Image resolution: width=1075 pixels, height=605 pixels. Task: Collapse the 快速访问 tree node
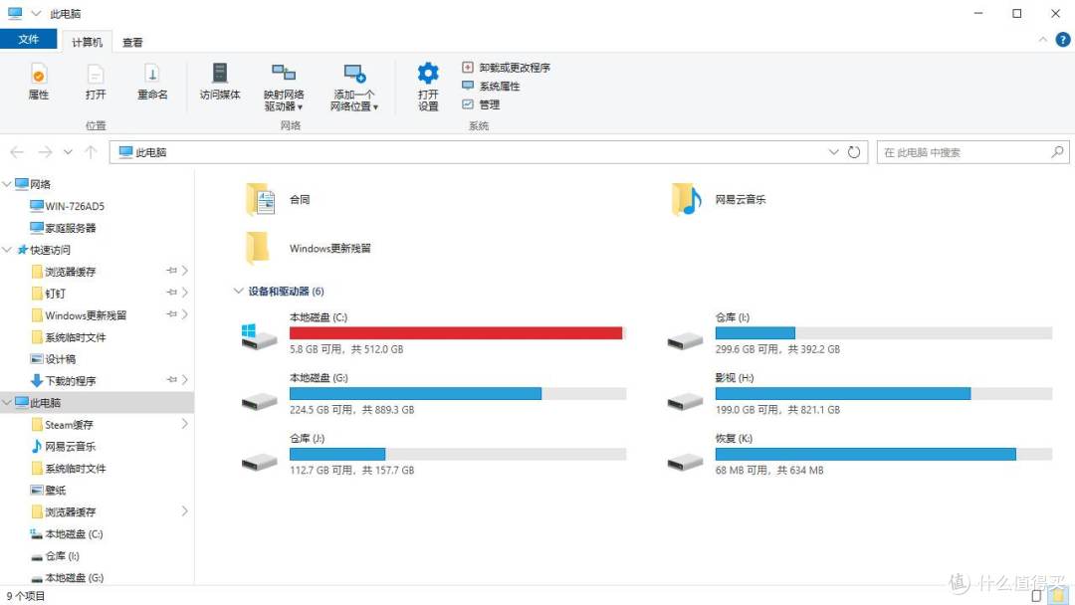coord(7,250)
